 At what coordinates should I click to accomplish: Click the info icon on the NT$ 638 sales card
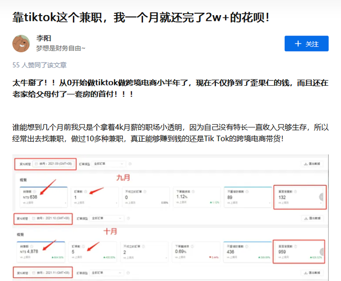click(x=35, y=191)
